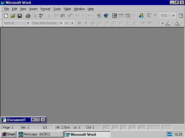Click the Windows Start button
This screenshot has width=185, height=138.
tap(8, 134)
